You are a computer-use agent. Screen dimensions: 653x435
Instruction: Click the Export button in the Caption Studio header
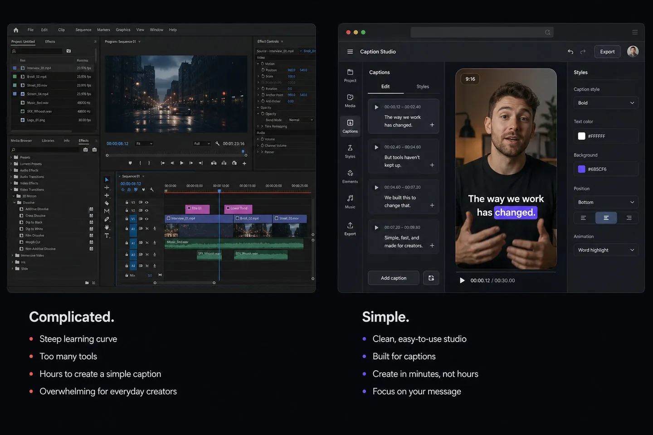(x=607, y=52)
